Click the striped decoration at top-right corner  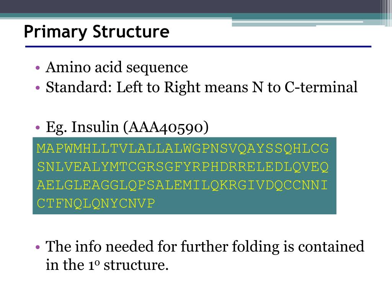coord(386,13)
